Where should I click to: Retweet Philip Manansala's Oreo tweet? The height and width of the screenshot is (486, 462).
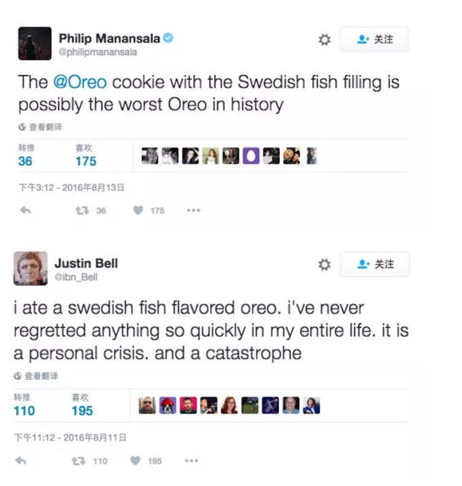tap(81, 210)
